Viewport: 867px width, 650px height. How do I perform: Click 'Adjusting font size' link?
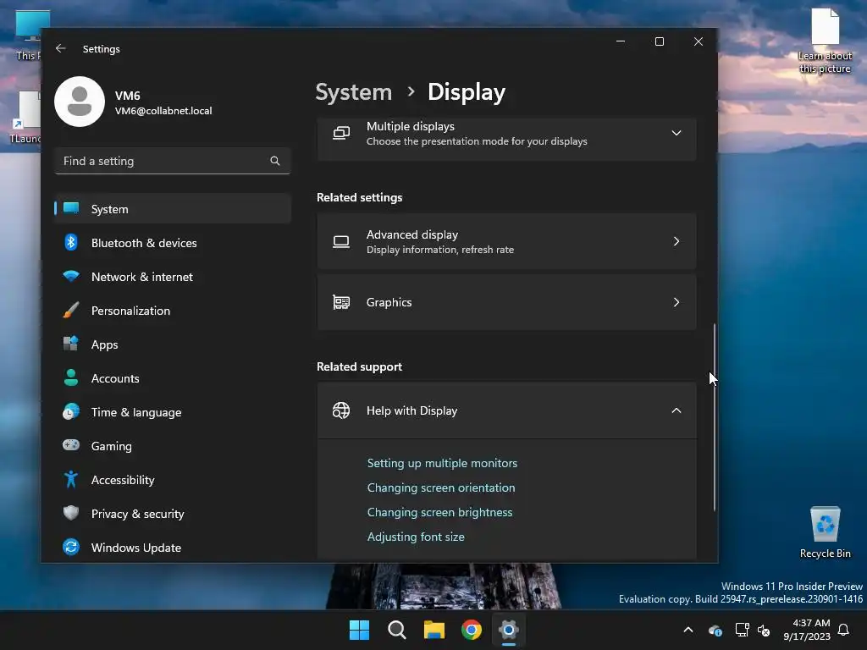point(416,537)
